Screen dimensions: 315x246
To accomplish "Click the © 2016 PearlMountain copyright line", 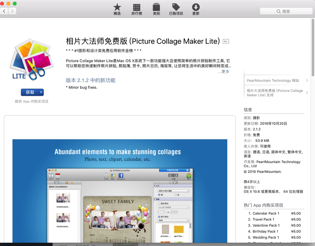I will coord(263,172).
